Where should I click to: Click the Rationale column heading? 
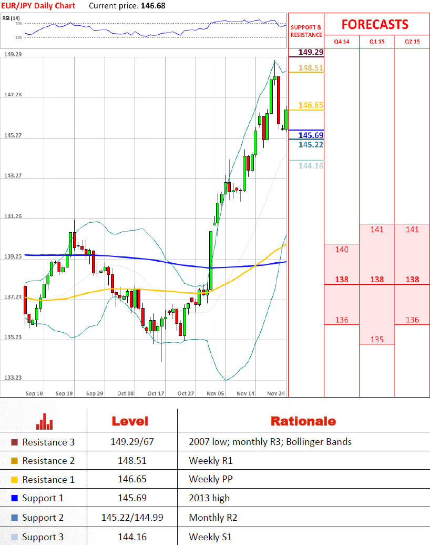click(x=303, y=421)
